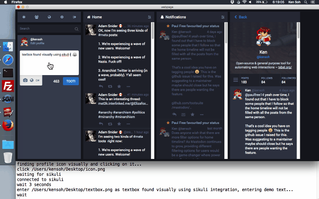
Task: Reply to Adam Snider's 41 minutes ago post
Action: pos(101,124)
